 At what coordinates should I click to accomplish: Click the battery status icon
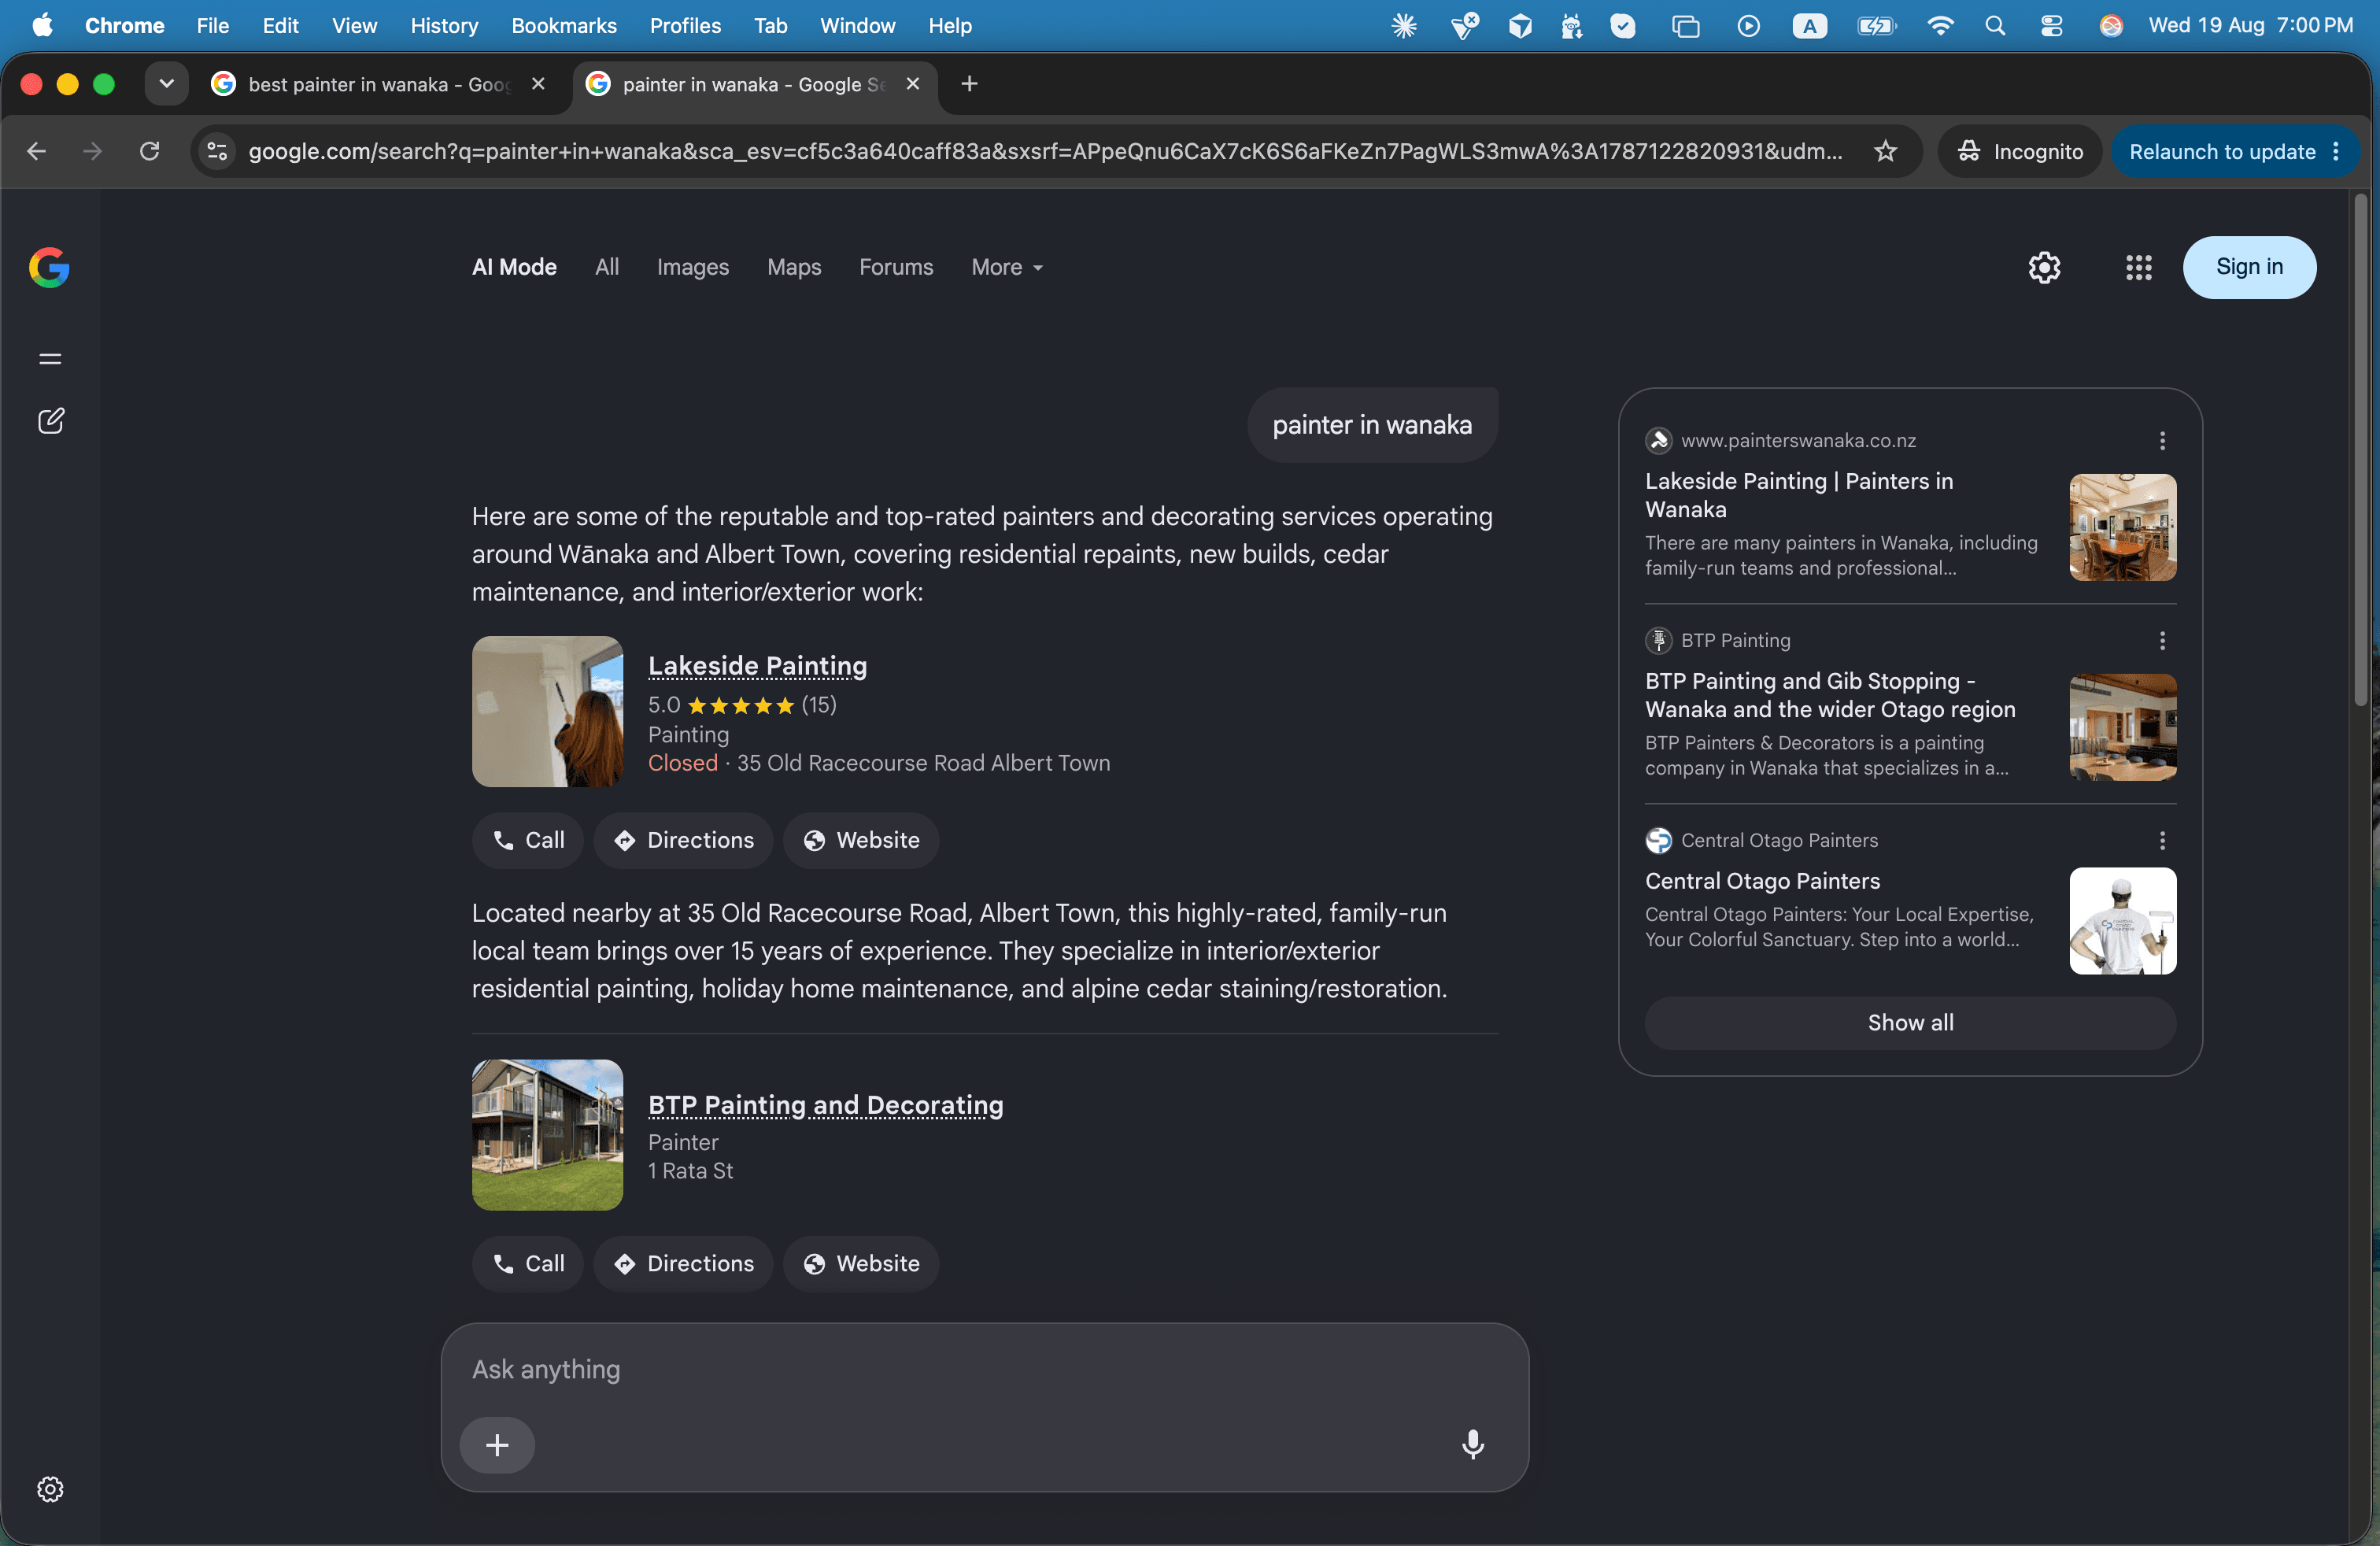[x=1876, y=26]
